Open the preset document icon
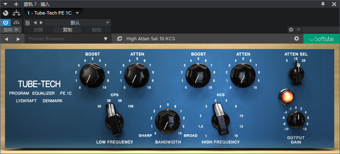 (27, 23)
